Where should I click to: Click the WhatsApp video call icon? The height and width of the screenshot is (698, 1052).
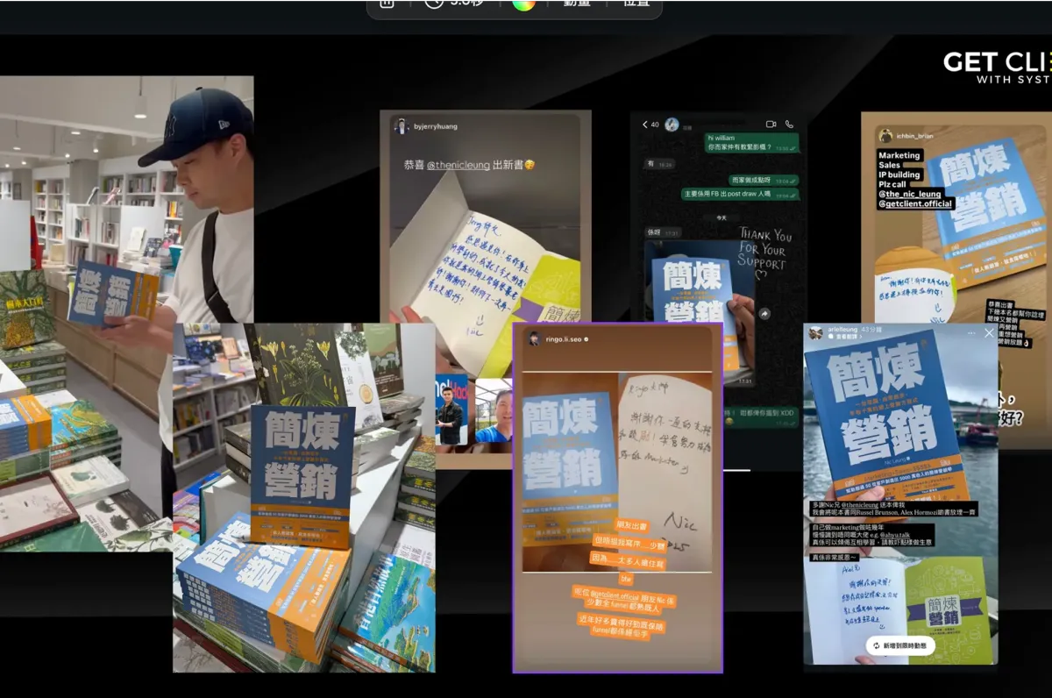(771, 125)
